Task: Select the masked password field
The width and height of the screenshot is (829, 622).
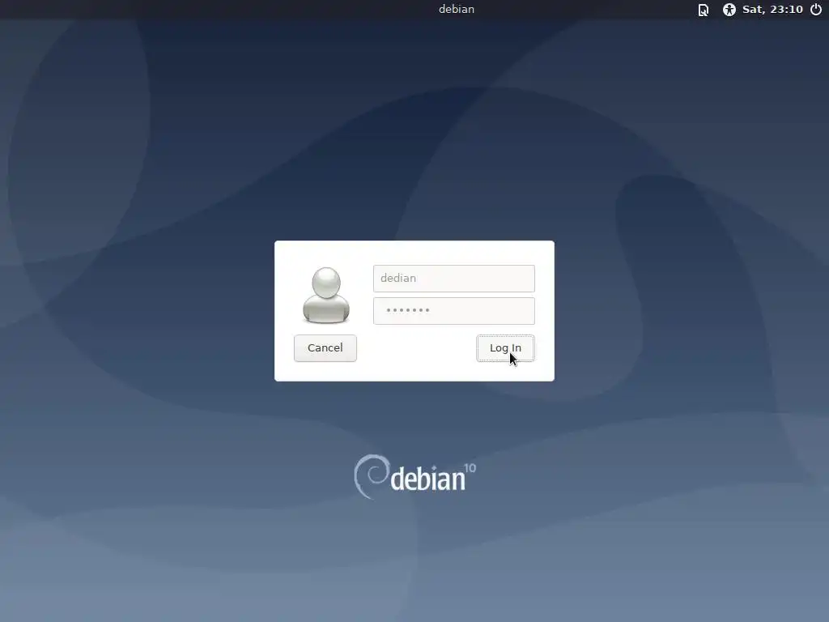Action: pos(453,310)
